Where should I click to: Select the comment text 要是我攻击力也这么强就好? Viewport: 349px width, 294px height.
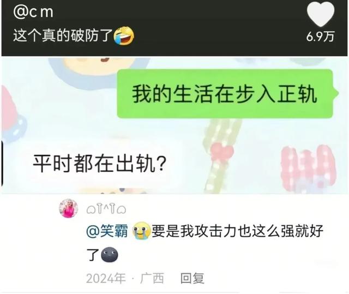click(237, 231)
